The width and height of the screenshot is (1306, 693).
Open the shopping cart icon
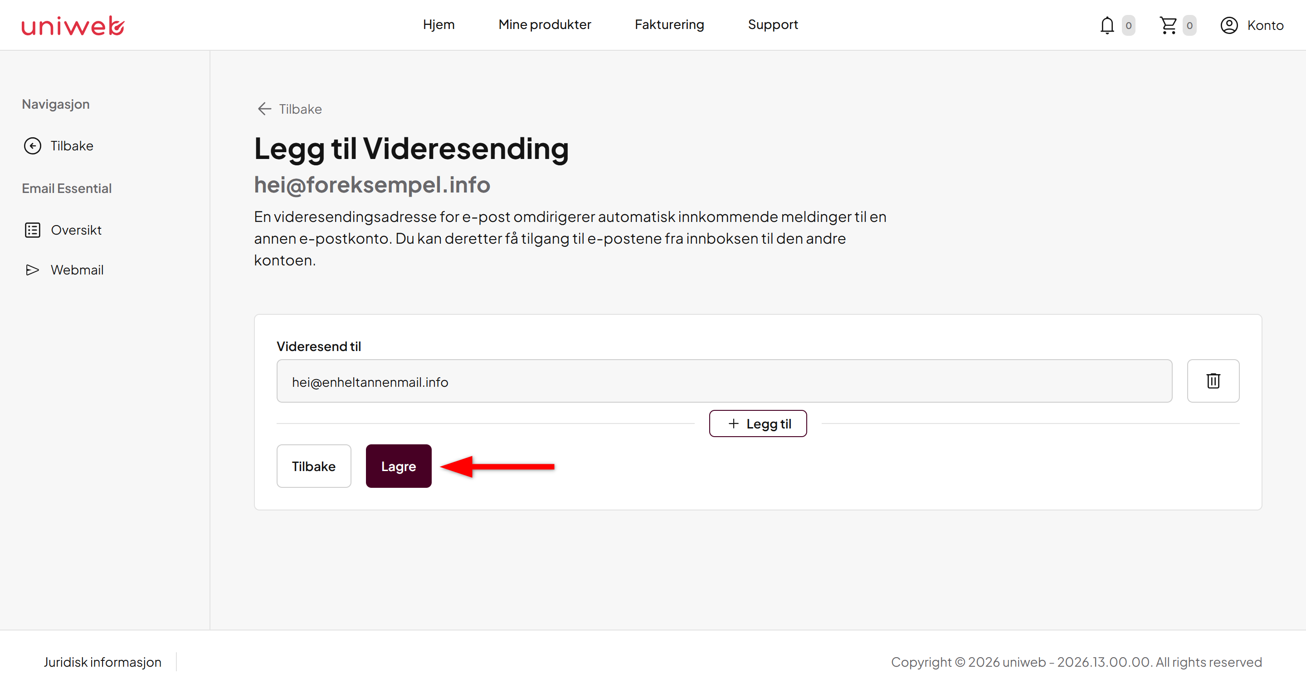pyautogui.click(x=1168, y=25)
